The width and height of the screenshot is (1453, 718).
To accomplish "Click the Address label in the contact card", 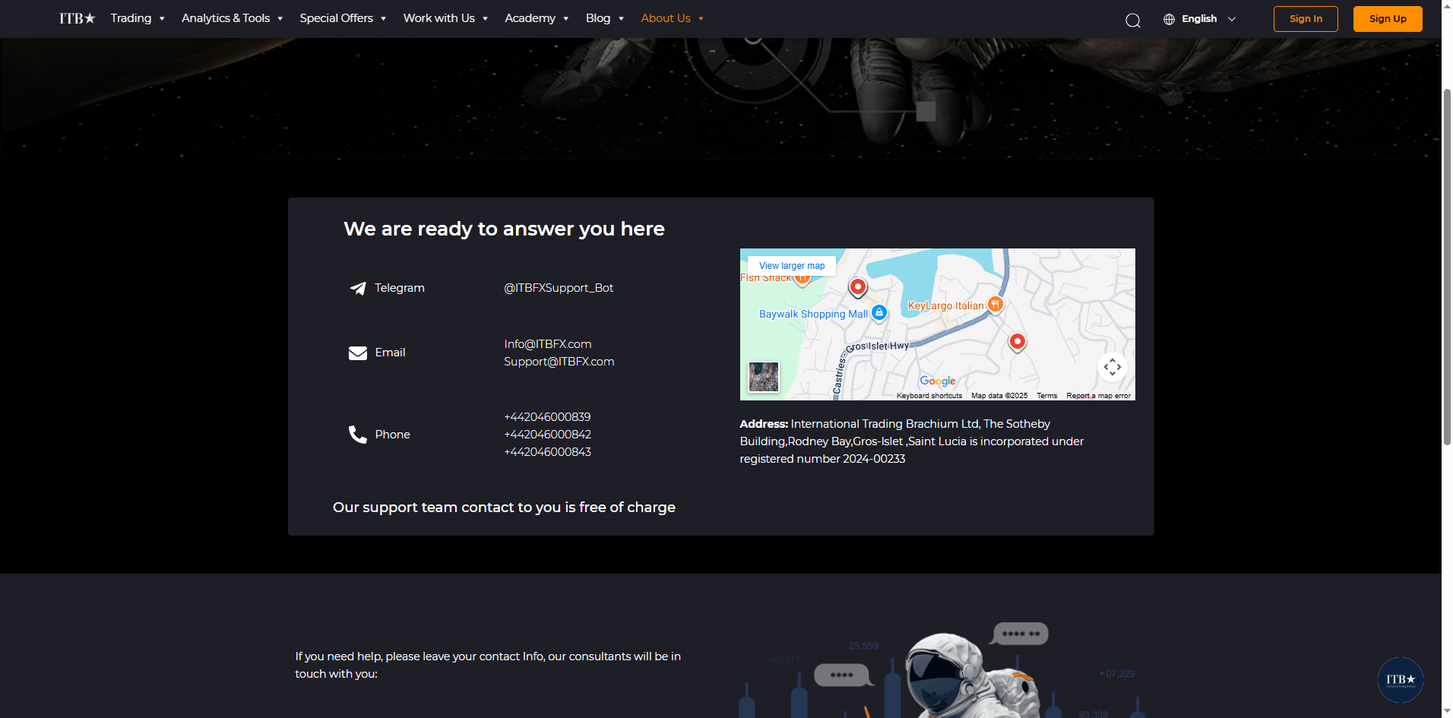I will click(764, 424).
